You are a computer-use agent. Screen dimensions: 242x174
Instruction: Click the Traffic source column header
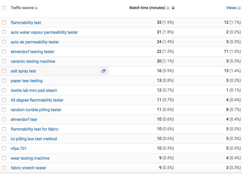22,8
